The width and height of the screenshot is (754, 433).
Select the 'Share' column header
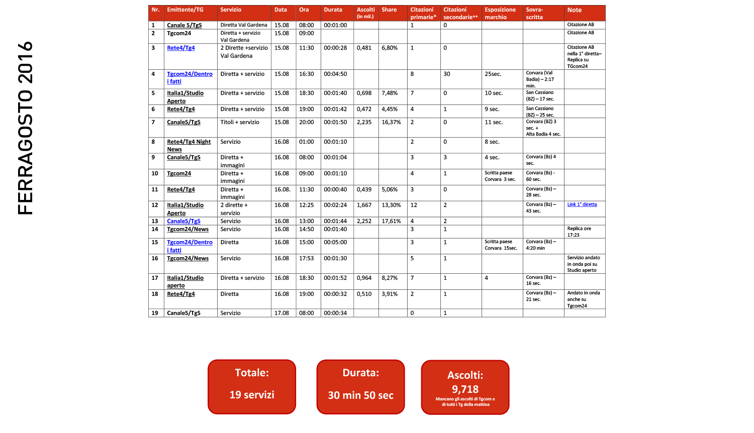393,13
